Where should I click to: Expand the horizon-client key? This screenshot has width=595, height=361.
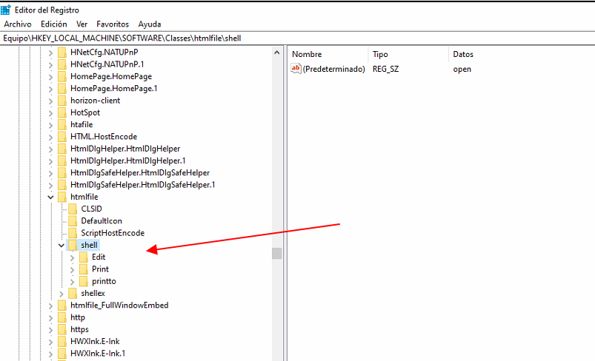point(50,101)
